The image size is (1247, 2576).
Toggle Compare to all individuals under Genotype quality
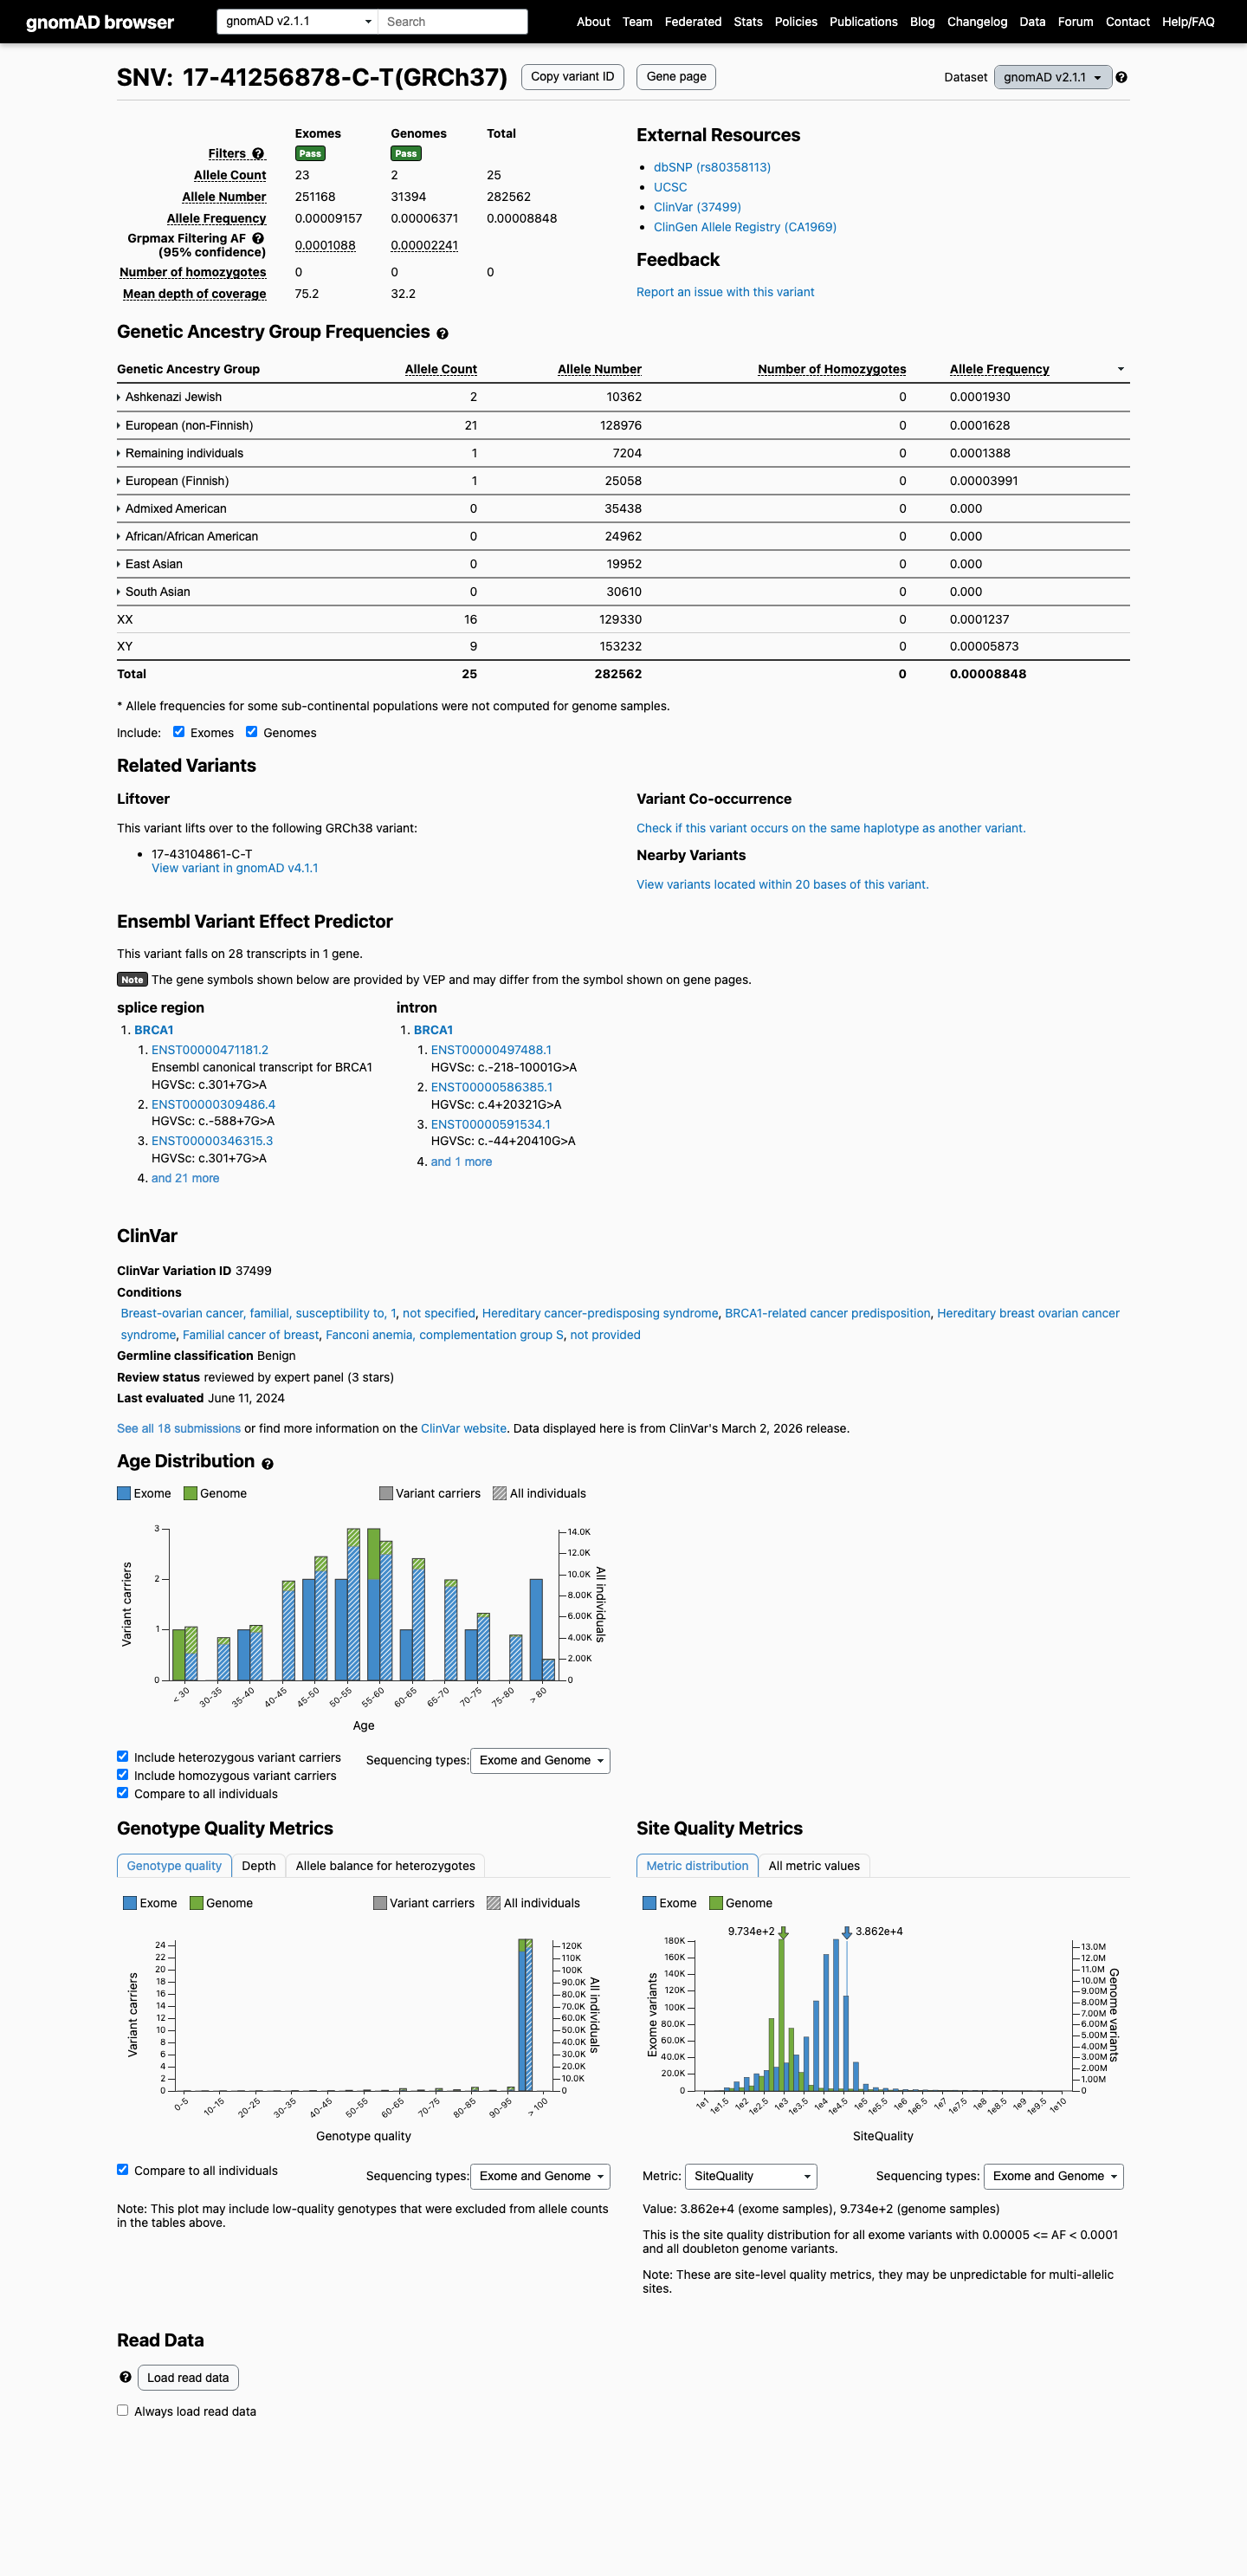pyautogui.click(x=123, y=2169)
